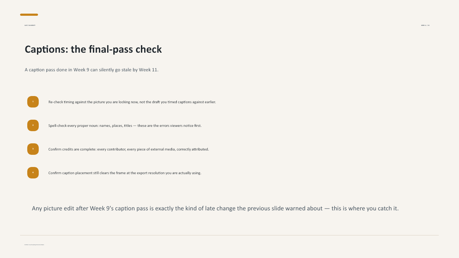The width and height of the screenshot is (459, 258).
Task: Select the confirm credits step text
Action: [x=129, y=149]
